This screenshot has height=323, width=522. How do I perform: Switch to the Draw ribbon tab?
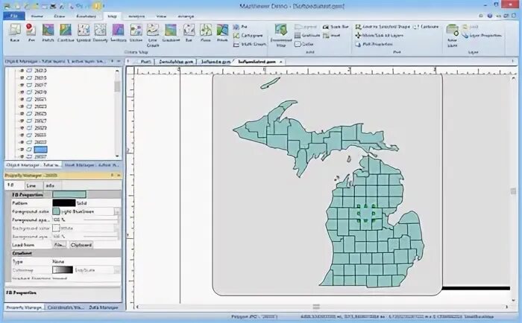coord(59,16)
